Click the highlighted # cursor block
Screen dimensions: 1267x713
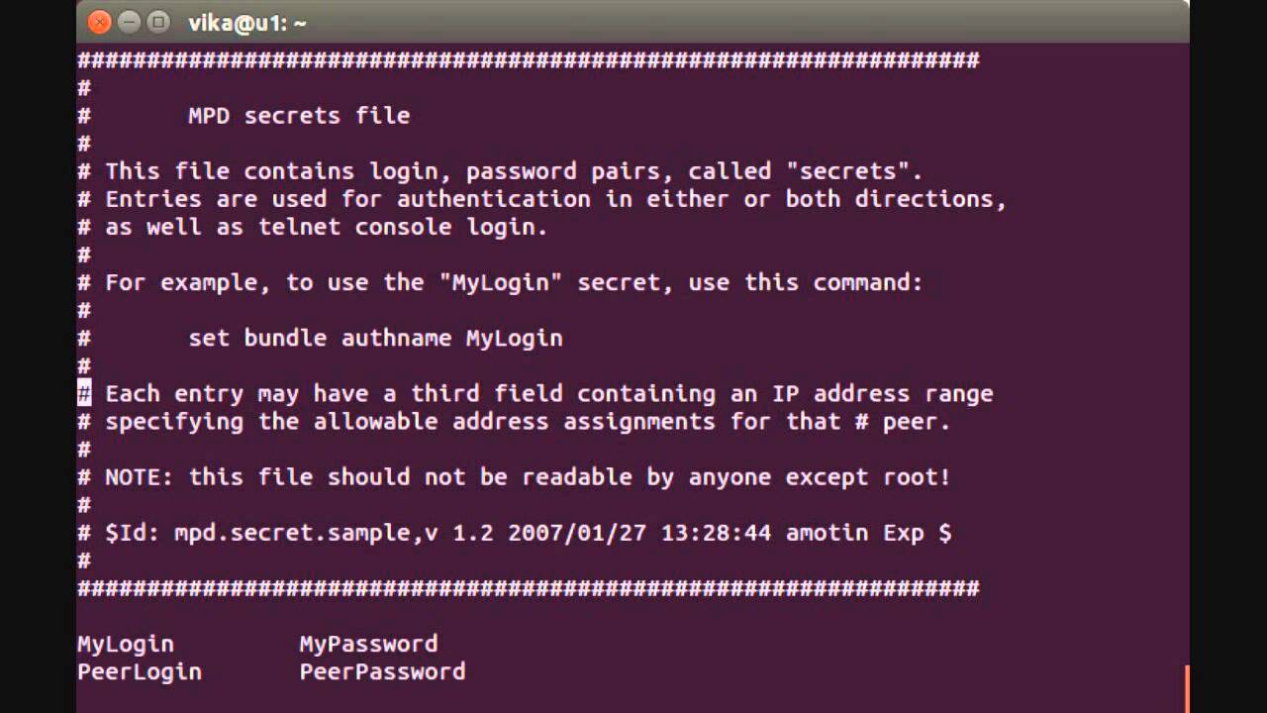click(x=84, y=393)
